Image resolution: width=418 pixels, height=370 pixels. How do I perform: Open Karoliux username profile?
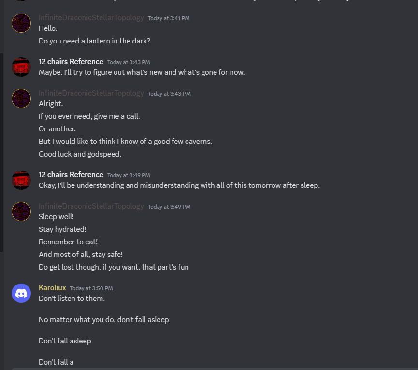tap(52, 288)
